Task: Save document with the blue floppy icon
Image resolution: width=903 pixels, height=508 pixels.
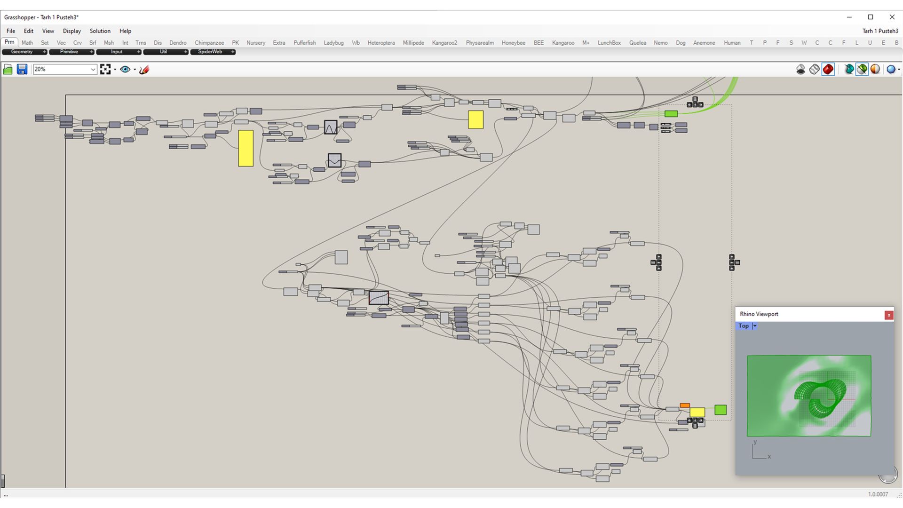Action: pos(22,70)
